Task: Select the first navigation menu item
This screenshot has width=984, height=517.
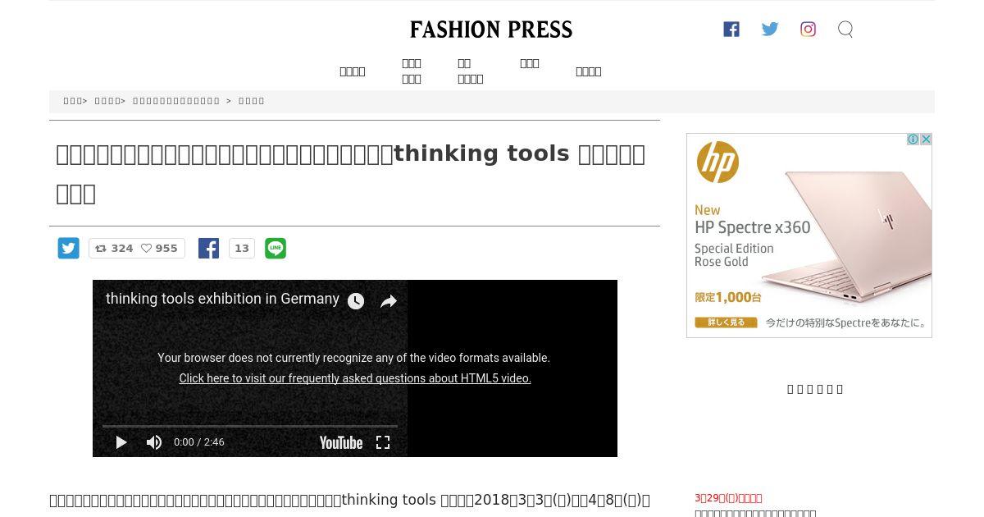Action: coord(353,71)
